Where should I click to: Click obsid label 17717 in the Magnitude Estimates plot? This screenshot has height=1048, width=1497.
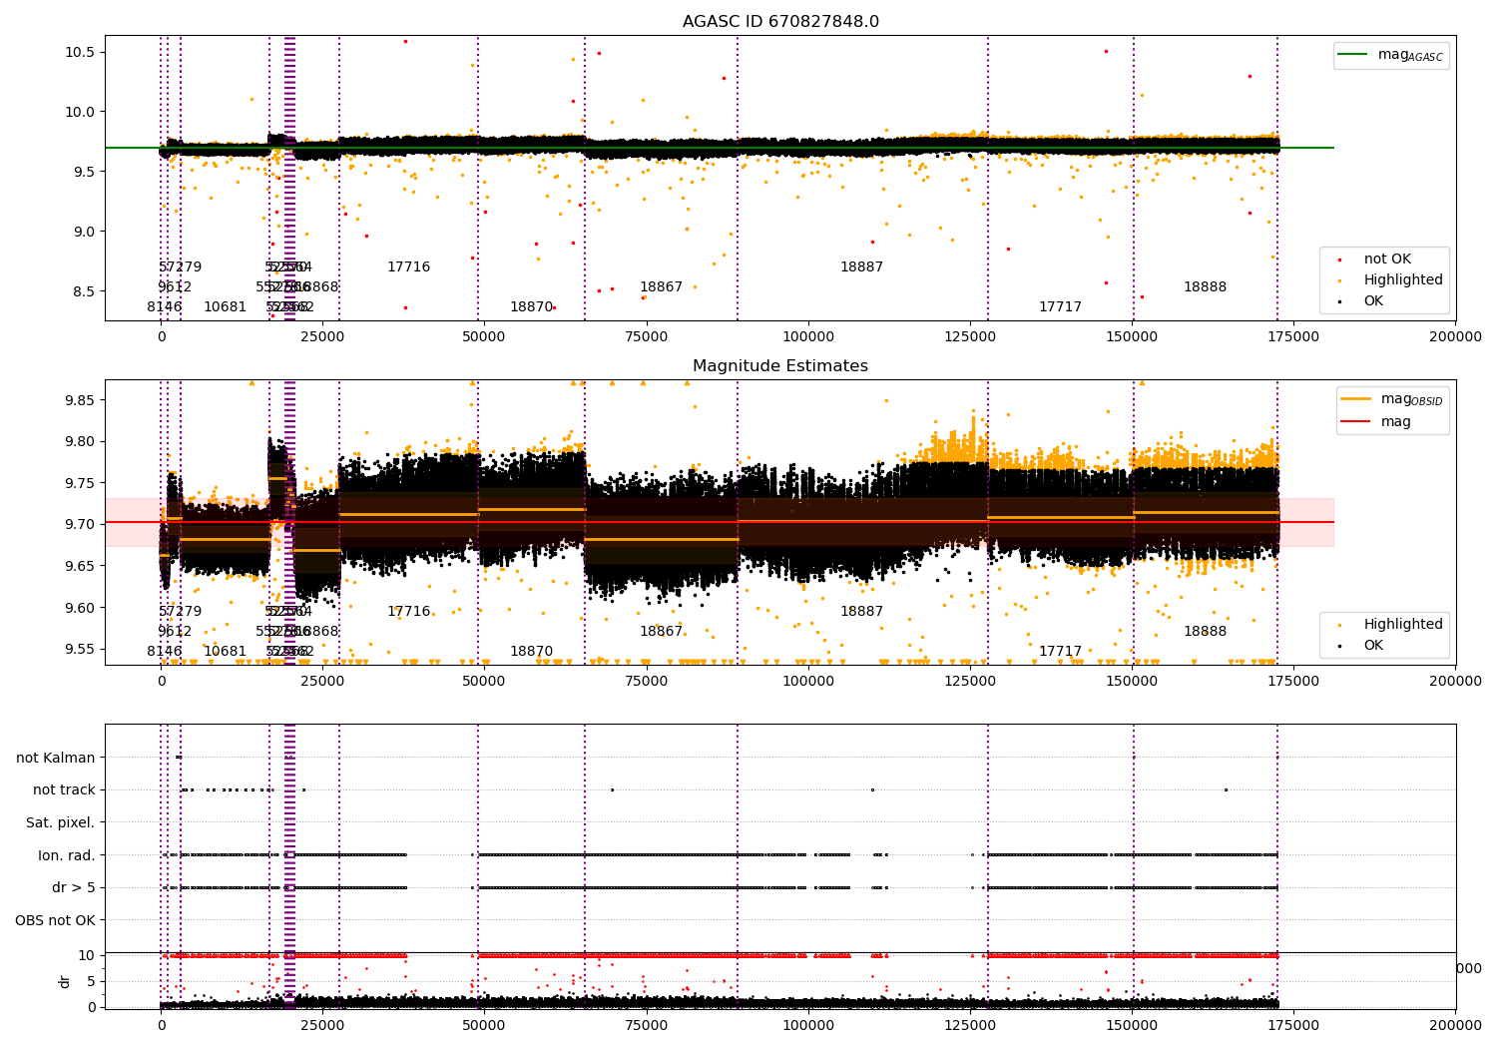click(1061, 652)
